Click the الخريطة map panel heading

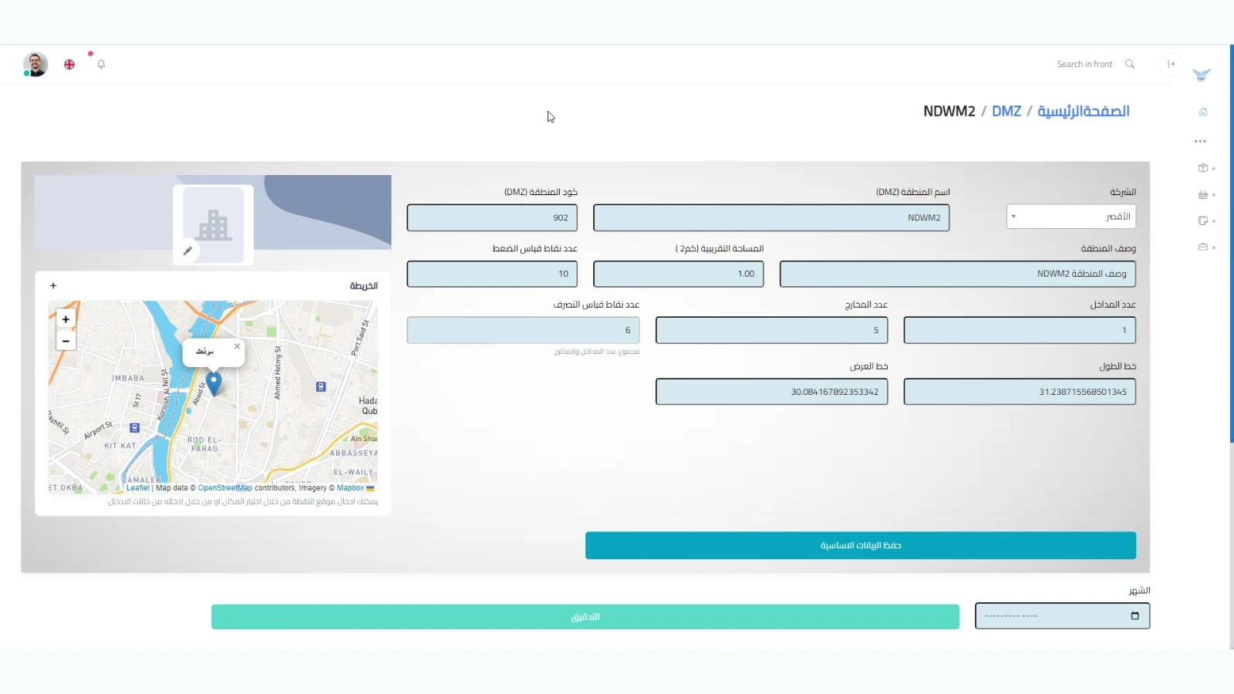point(363,286)
